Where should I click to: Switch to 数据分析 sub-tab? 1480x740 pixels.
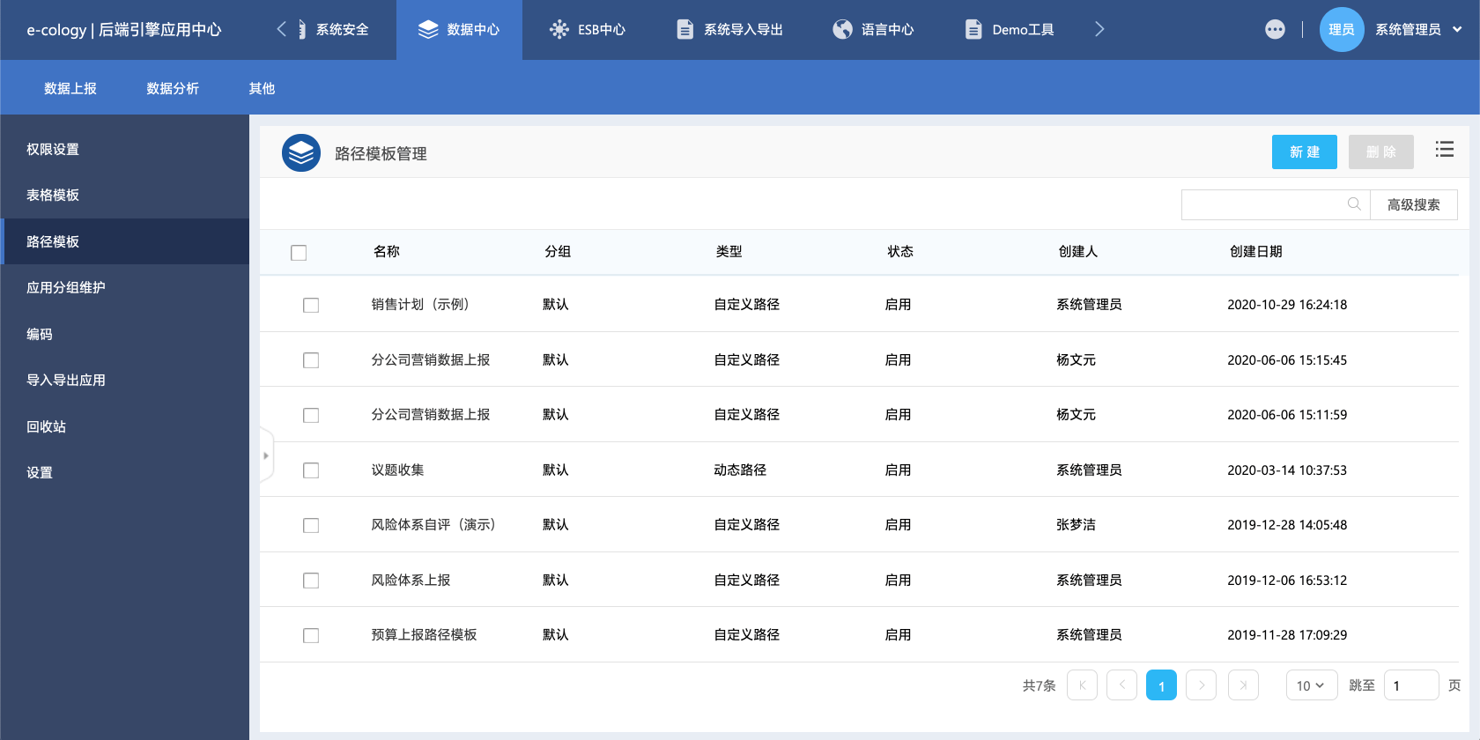(x=173, y=88)
